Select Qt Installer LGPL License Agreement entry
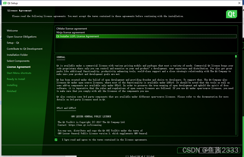The image size is (244, 157). [146, 36]
